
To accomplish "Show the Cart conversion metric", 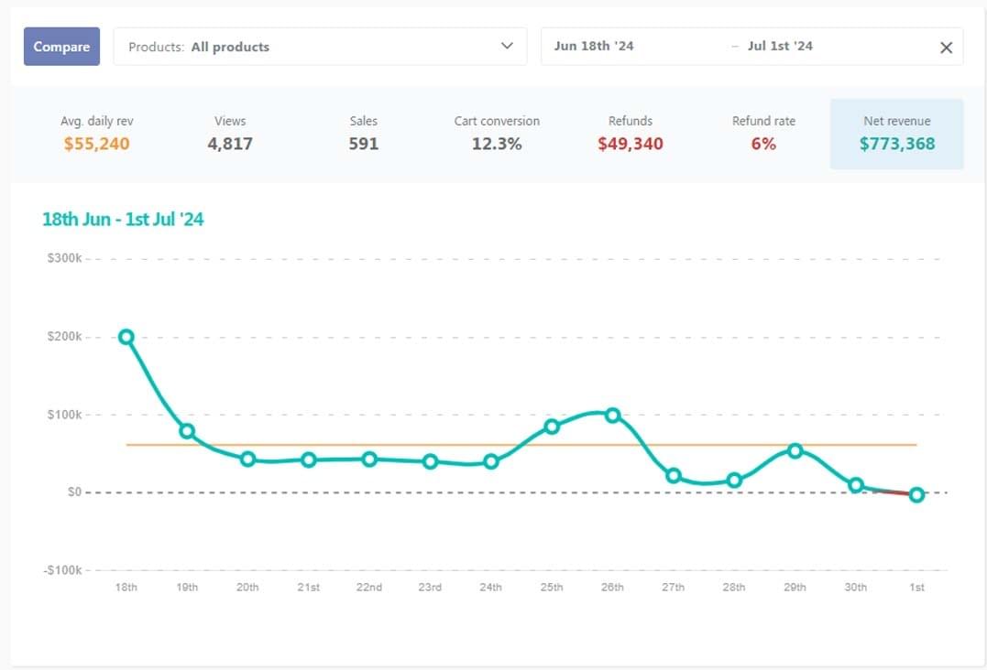I will point(497,134).
